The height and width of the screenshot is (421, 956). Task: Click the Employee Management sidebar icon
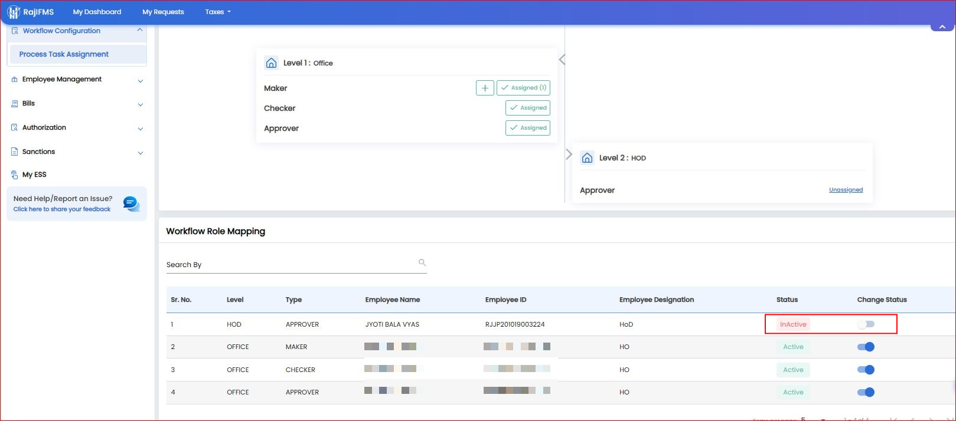pos(15,80)
